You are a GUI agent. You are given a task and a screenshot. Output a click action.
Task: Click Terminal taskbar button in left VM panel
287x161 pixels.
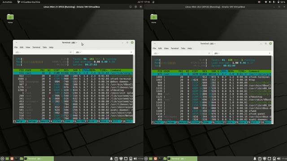(x=39, y=159)
